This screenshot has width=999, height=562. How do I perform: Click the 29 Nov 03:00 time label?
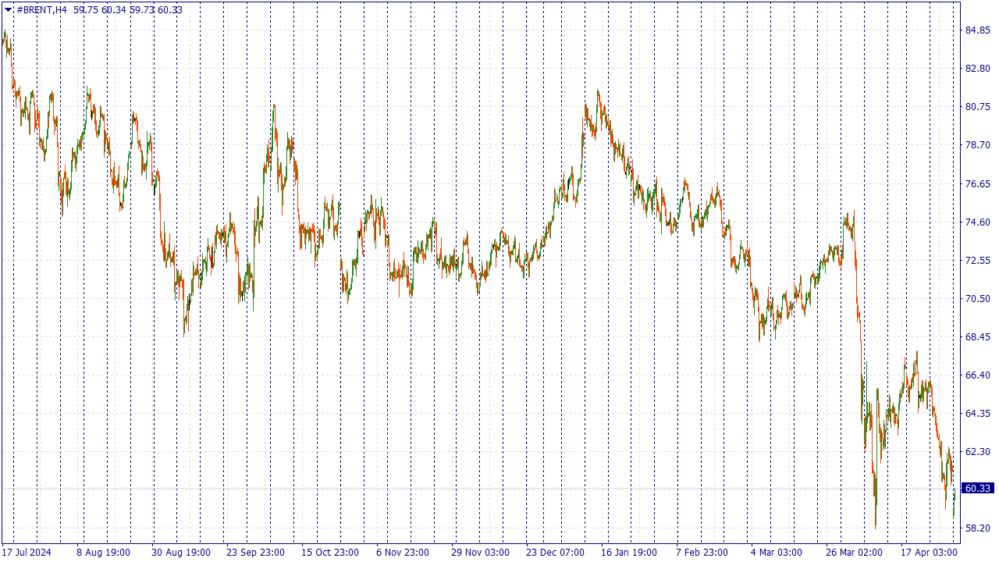point(481,552)
